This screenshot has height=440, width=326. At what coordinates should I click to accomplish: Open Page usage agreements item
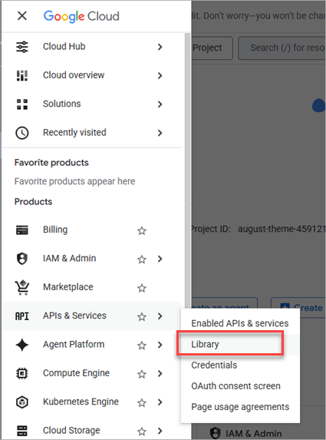(x=240, y=407)
